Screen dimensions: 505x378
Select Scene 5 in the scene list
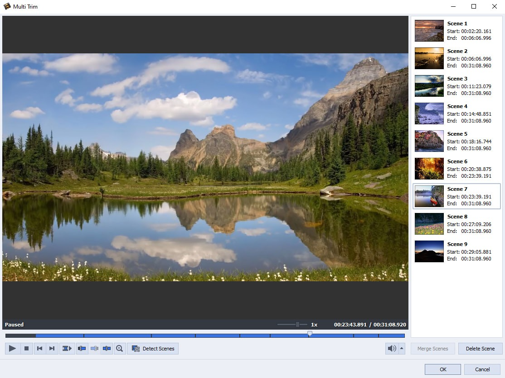pyautogui.click(x=456, y=141)
